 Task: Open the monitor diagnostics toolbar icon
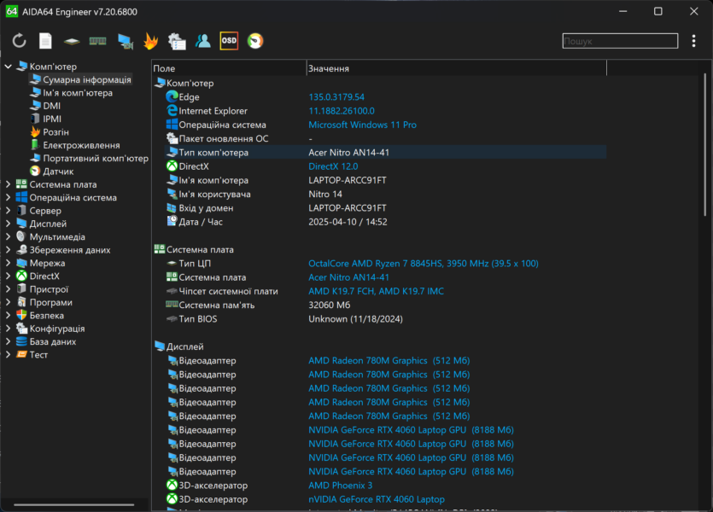coord(125,41)
